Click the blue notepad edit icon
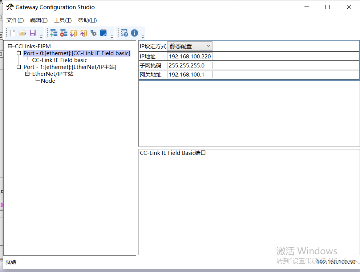The image size is (360, 272). [104, 33]
